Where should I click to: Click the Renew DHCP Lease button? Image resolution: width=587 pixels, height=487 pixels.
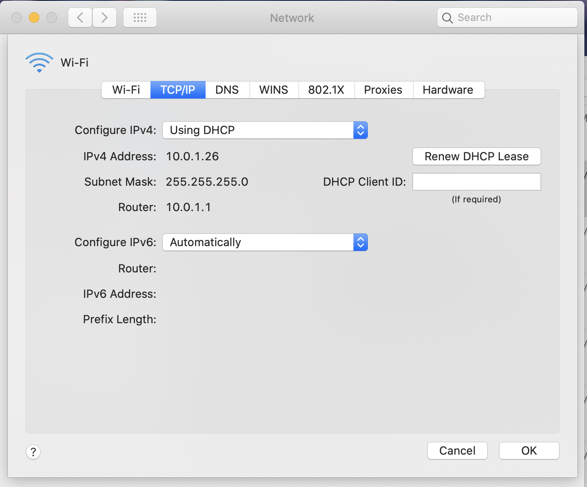coord(476,156)
